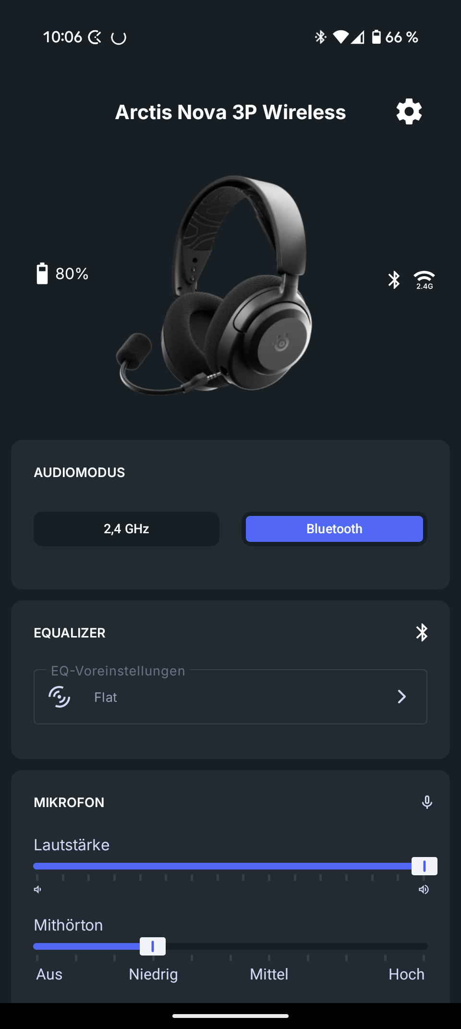Set Mithörton level to Mittel
Viewport: 461px width, 1029px height.
[269, 974]
